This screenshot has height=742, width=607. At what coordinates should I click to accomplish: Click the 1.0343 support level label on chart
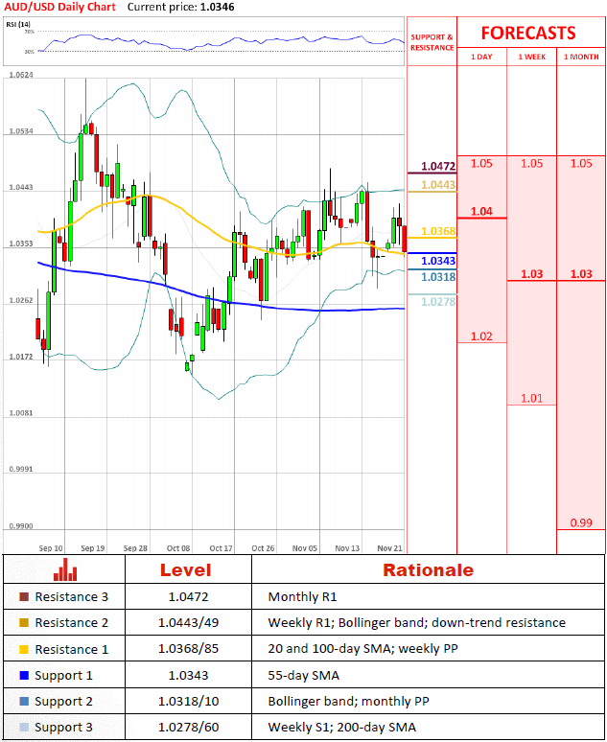point(437,261)
